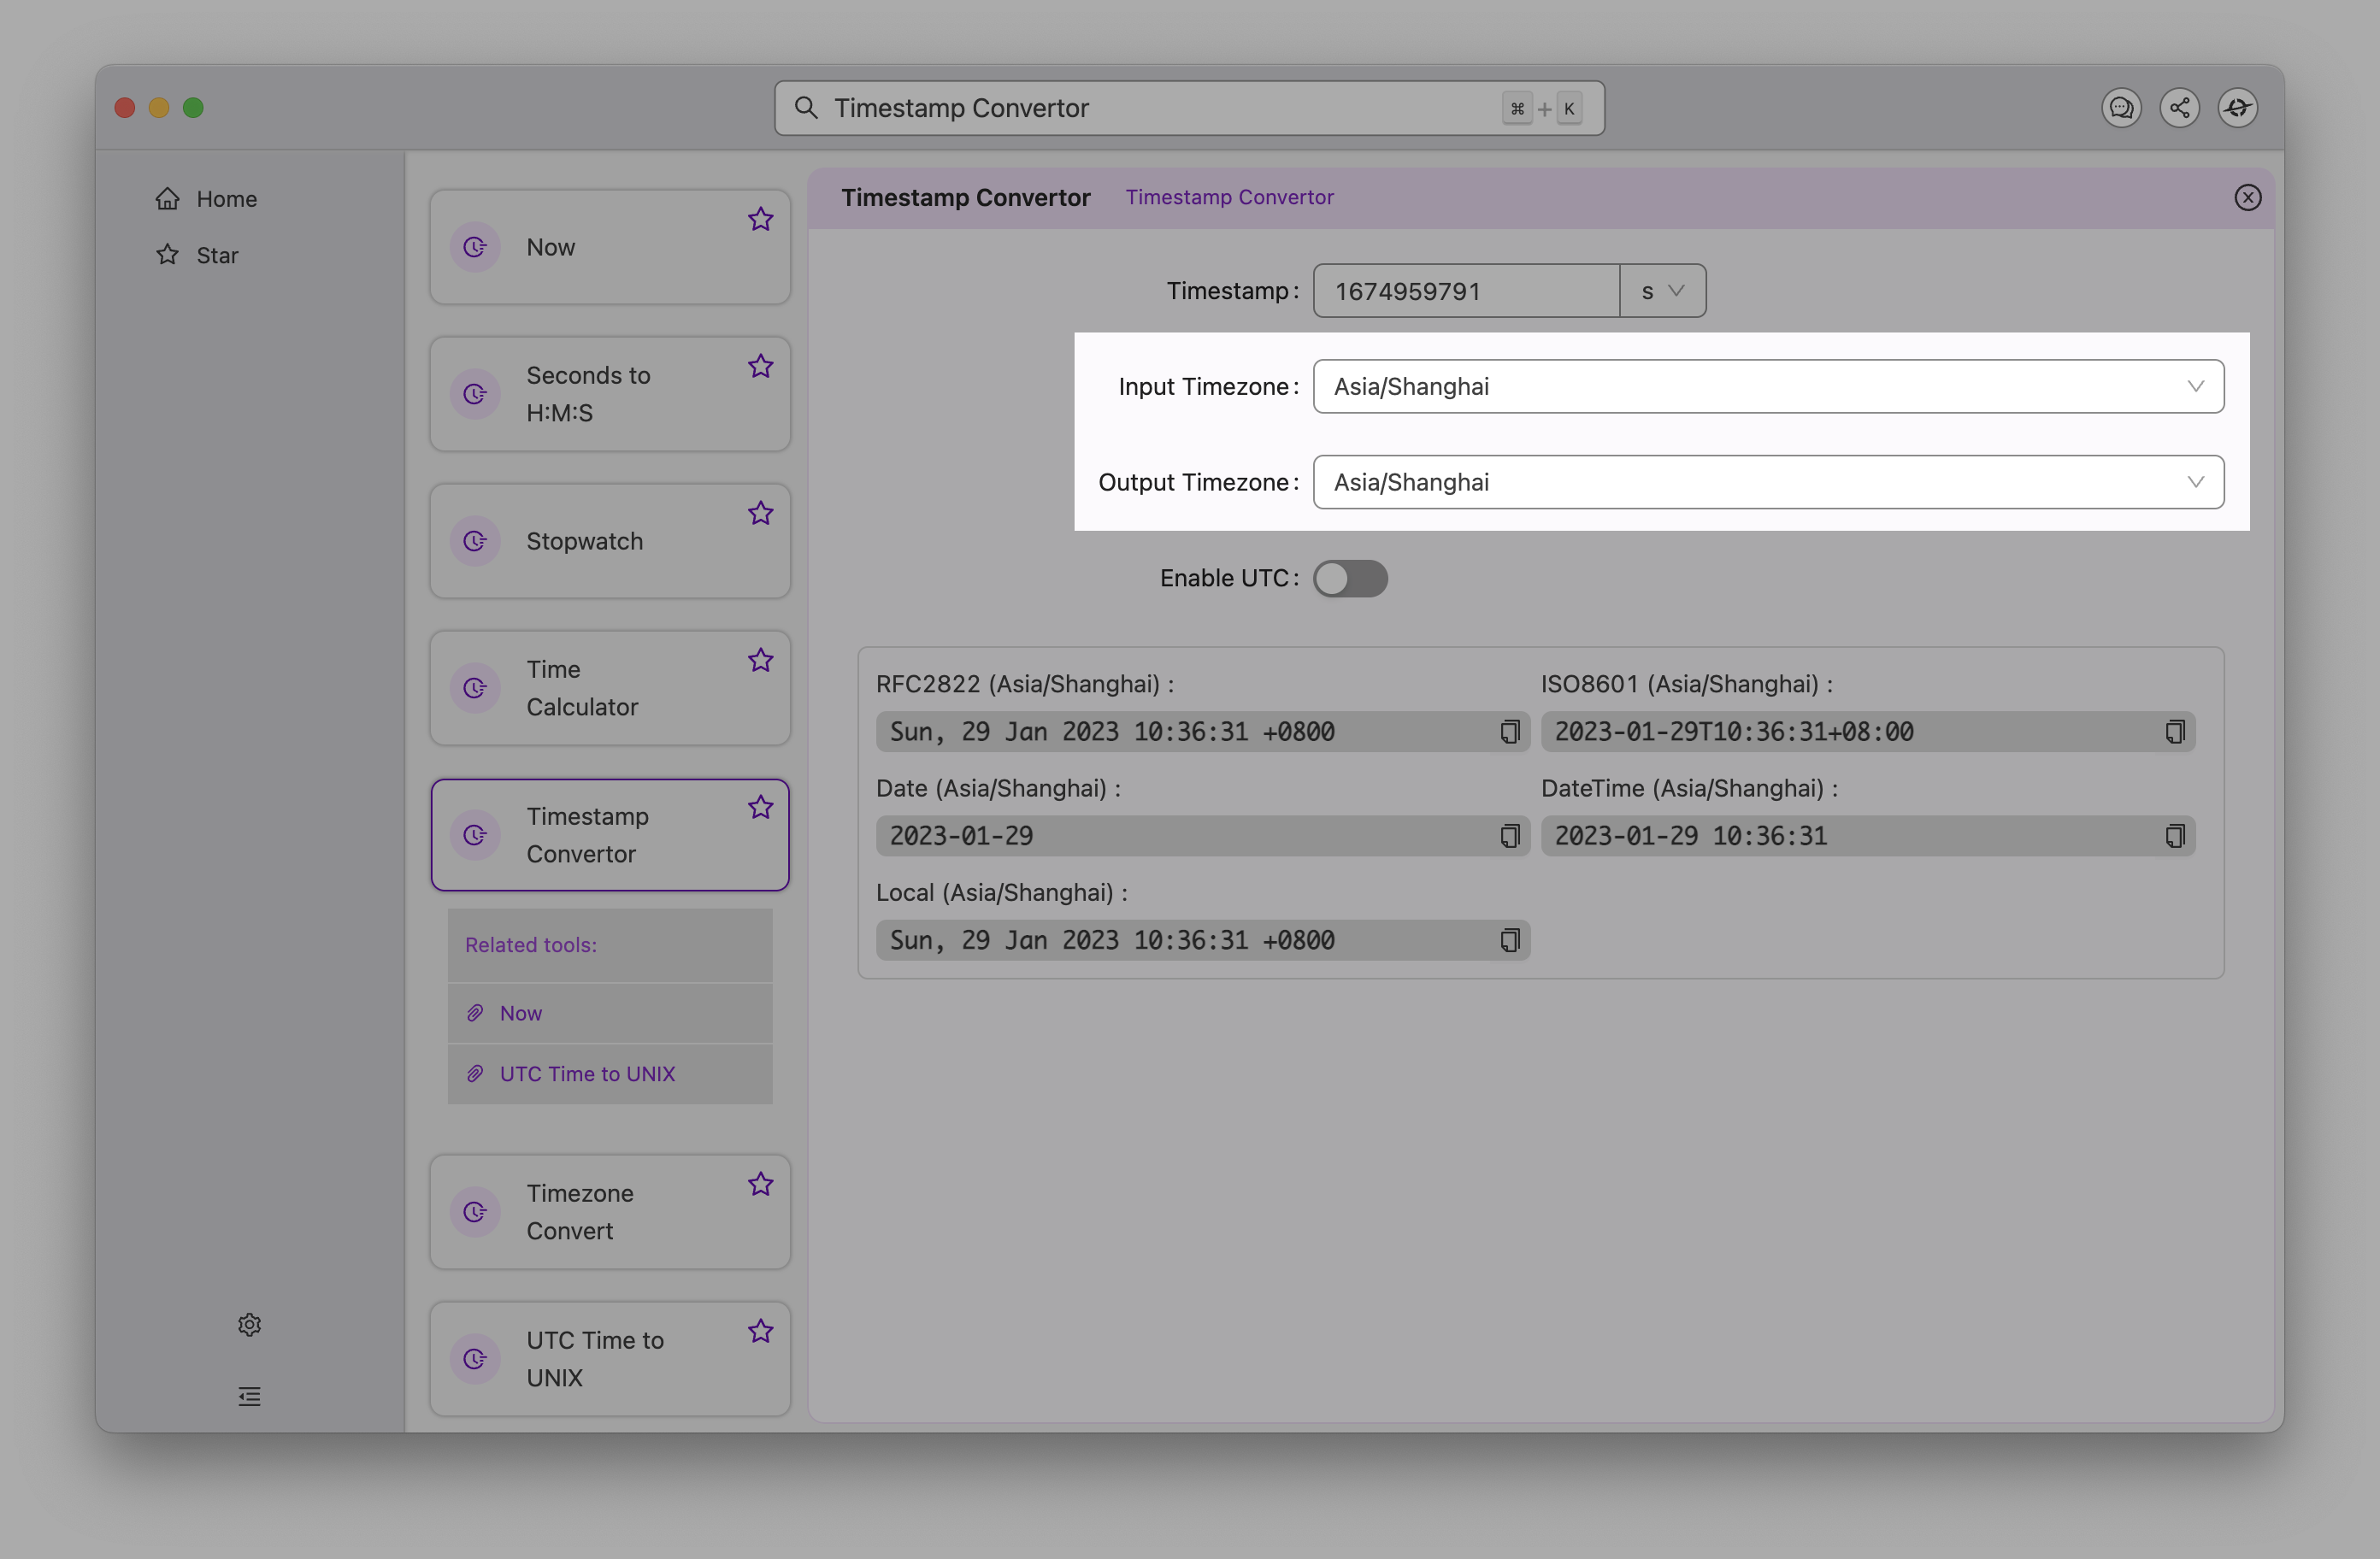This screenshot has height=1559, width=2380.
Task: Open the Timezone Convert tool
Action: coord(610,1212)
